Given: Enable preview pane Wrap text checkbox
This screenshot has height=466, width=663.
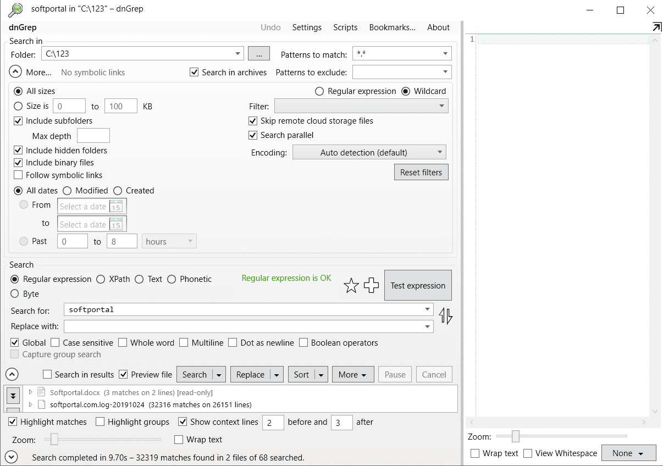Looking at the screenshot, I should point(475,453).
